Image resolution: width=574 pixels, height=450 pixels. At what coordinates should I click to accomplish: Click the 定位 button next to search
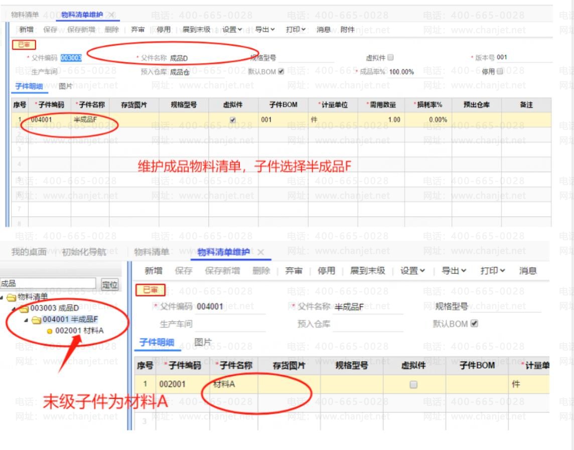point(109,284)
